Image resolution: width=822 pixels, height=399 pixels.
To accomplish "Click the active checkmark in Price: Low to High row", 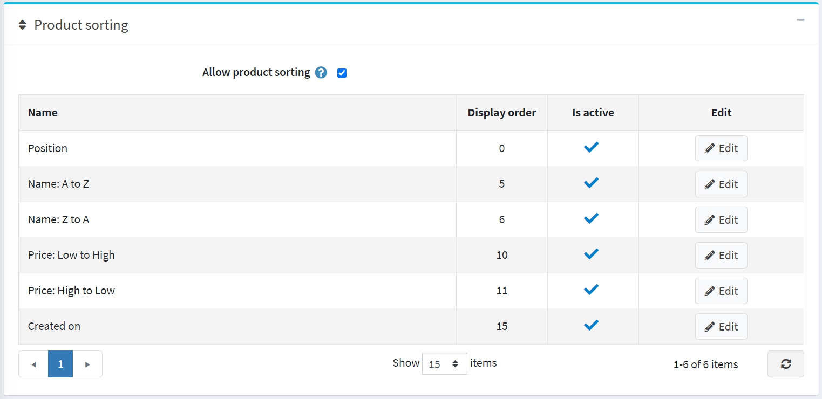I will point(592,254).
